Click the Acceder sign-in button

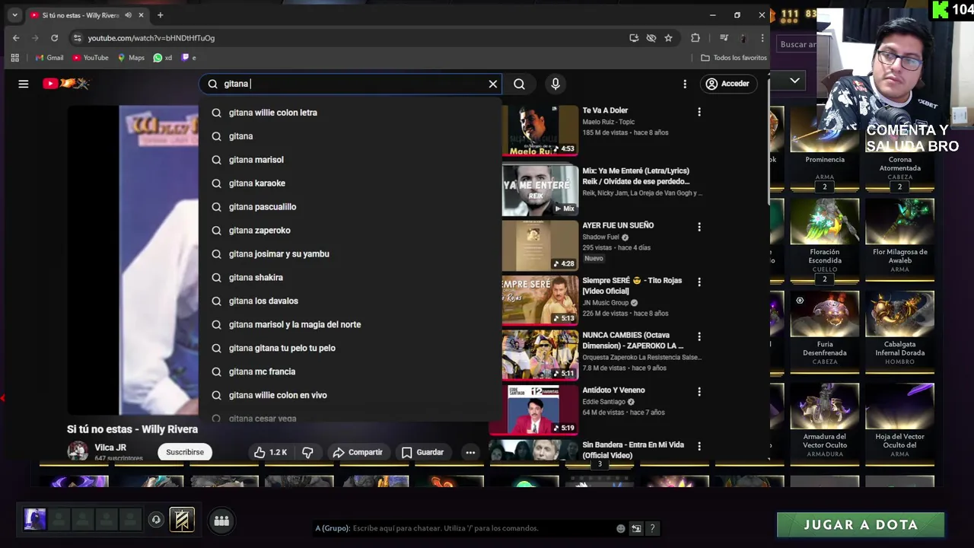727,84
